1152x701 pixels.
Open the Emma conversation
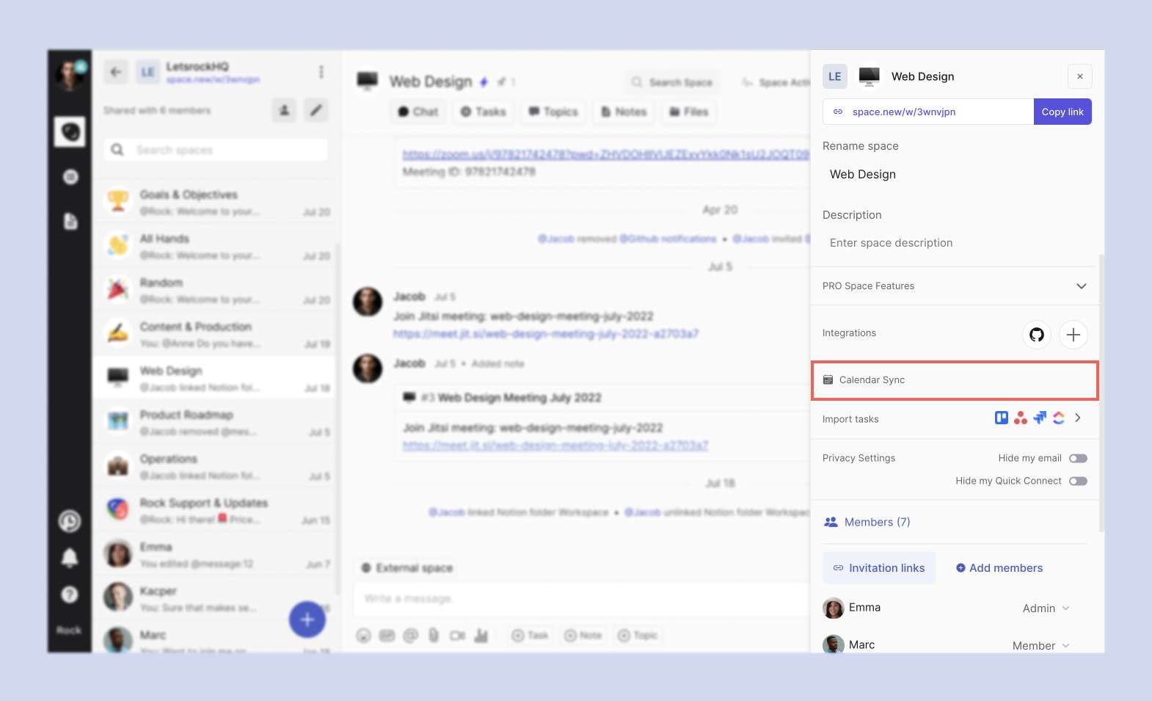214,555
